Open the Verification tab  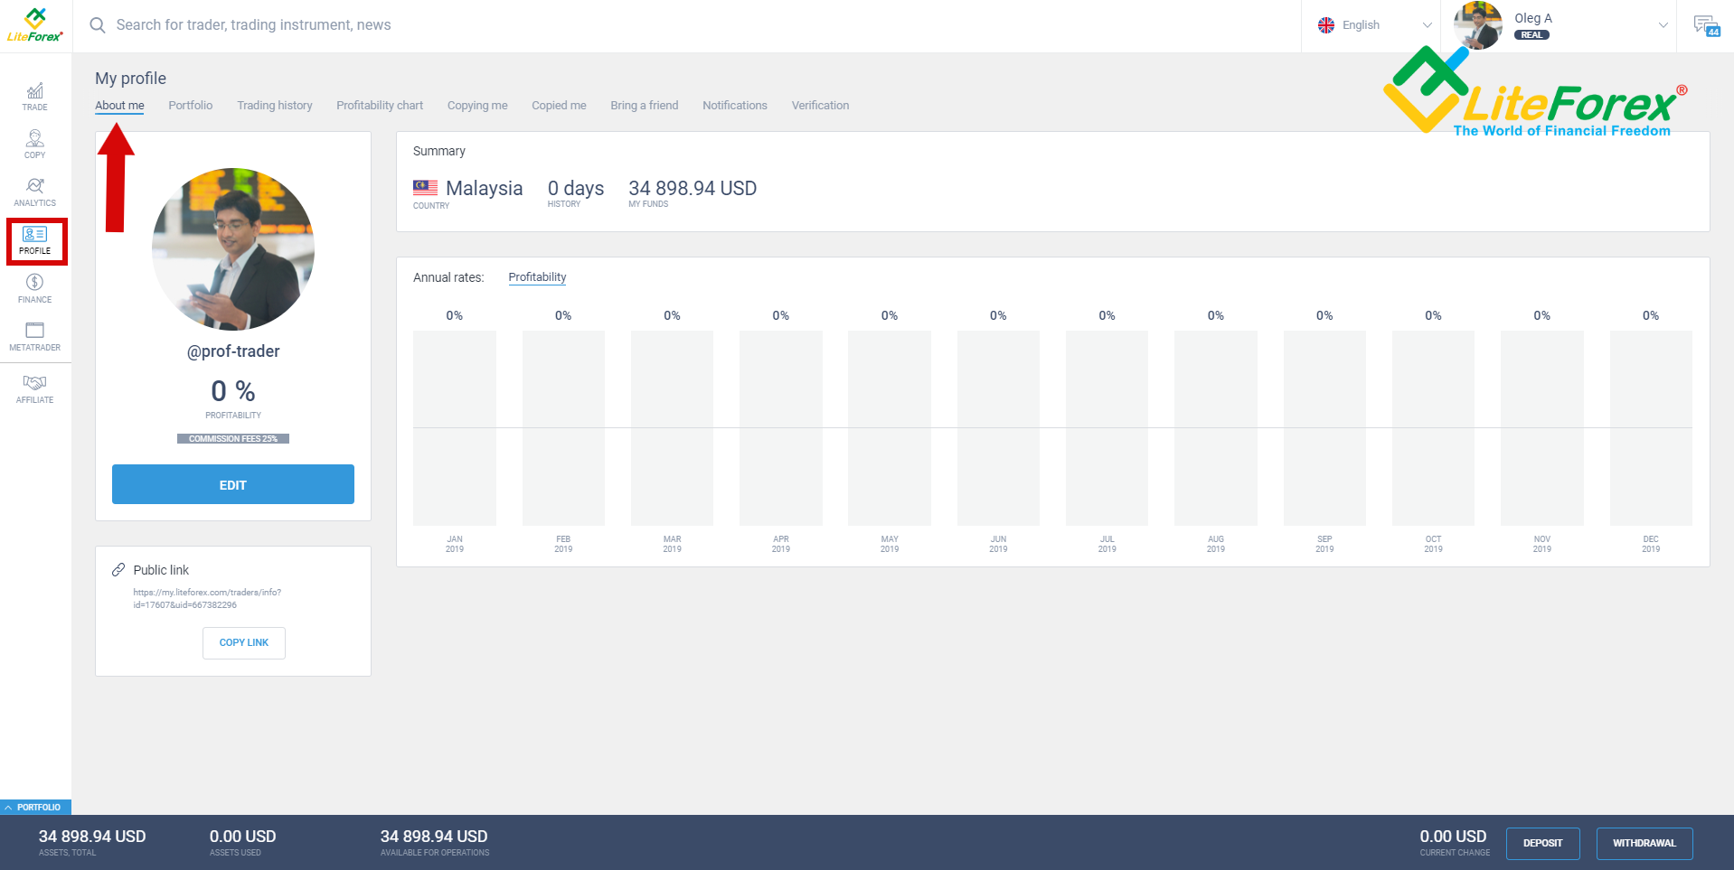point(819,105)
